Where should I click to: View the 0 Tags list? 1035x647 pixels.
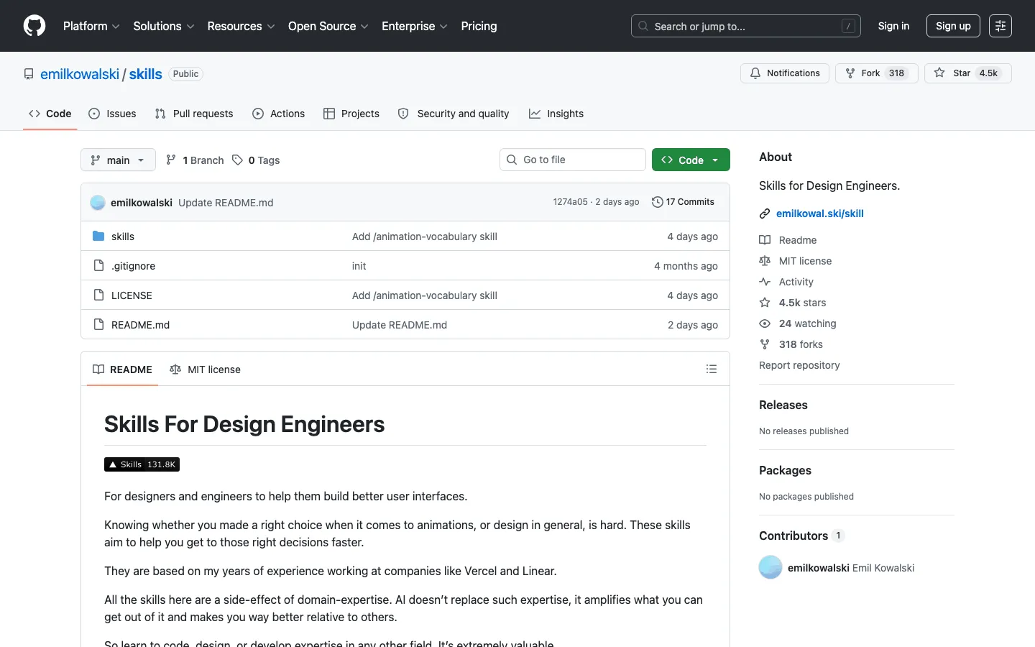tap(256, 160)
